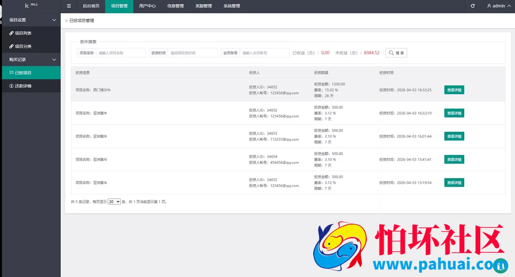Click the magnifier icon in 搜索 button
Image resolution: width=515 pixels, height=277 pixels.
point(391,53)
